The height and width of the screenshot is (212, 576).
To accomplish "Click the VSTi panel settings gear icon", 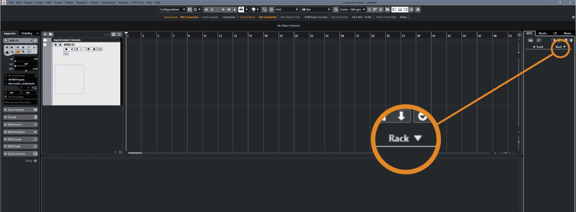I will 571,40.
